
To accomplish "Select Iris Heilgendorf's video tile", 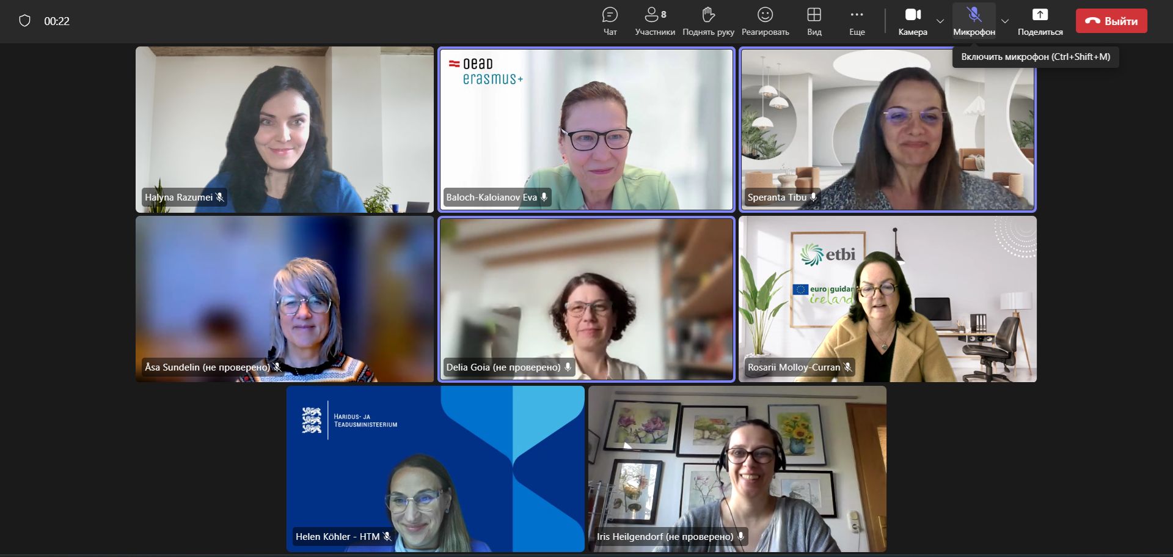I will 737,468.
